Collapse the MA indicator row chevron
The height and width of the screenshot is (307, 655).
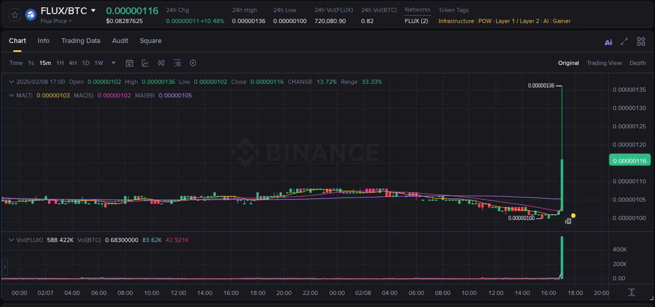pyautogui.click(x=11, y=95)
